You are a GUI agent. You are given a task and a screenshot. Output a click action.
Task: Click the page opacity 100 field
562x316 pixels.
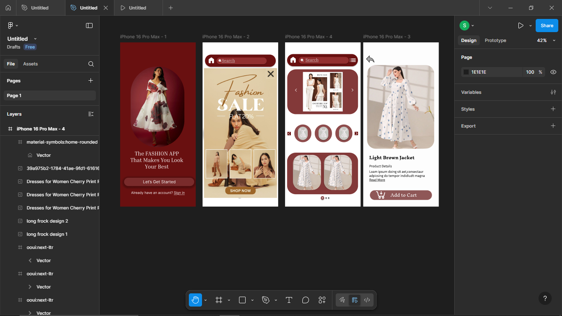(530, 72)
